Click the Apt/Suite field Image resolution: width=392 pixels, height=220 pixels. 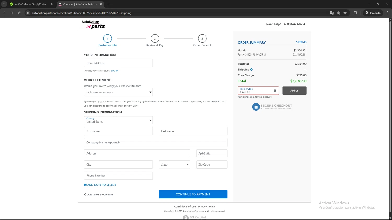click(x=212, y=153)
